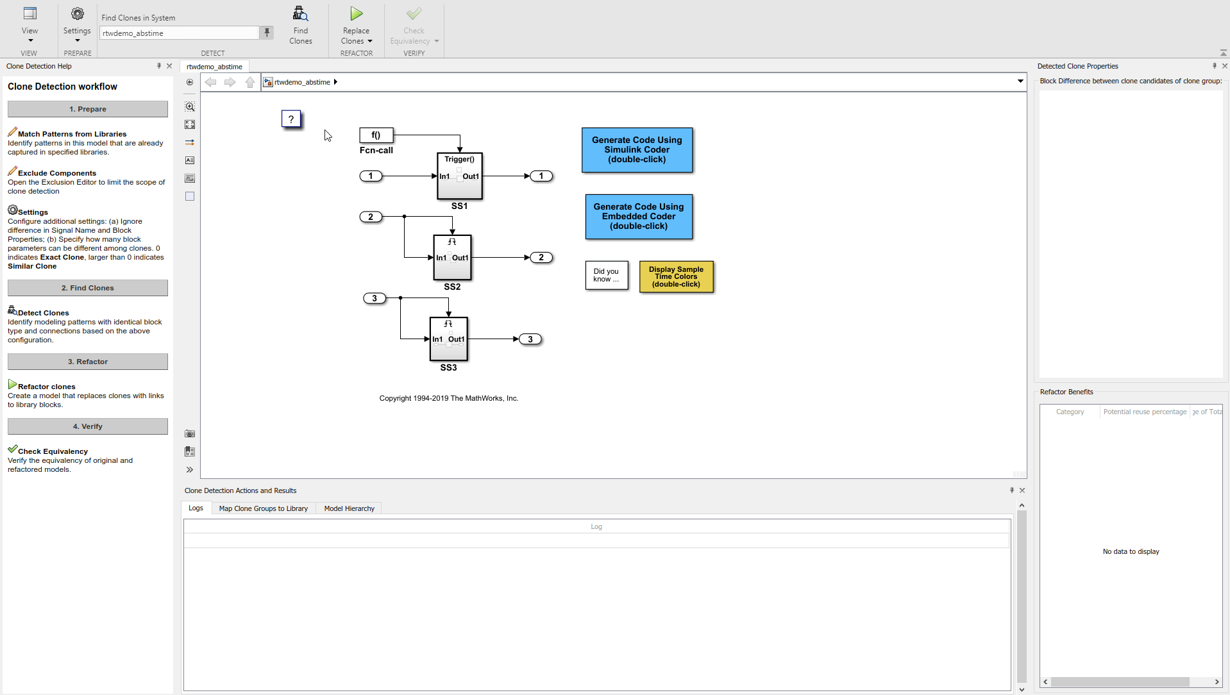Screen dimensions: 1230x695
Task: Click the question mark help block
Action: pos(291,119)
